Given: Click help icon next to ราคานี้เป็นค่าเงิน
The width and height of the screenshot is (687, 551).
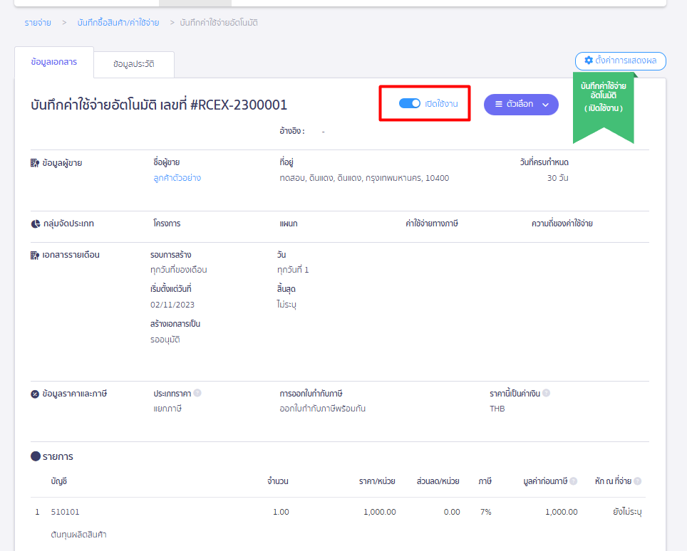Looking at the screenshot, I should (x=546, y=393).
